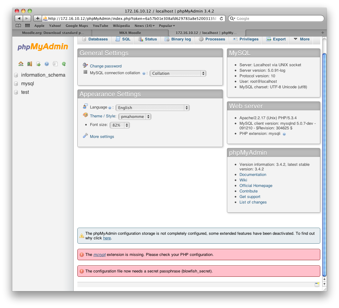Switch to the Moodle.org browser tab
The height and width of the screenshot is (308, 339).
point(52,33)
